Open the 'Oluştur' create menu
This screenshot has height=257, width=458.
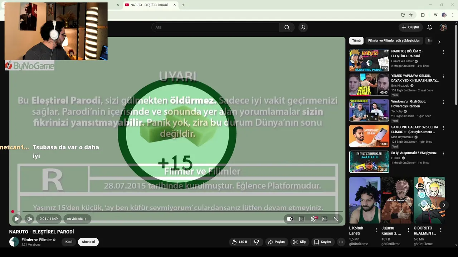[x=411, y=27]
